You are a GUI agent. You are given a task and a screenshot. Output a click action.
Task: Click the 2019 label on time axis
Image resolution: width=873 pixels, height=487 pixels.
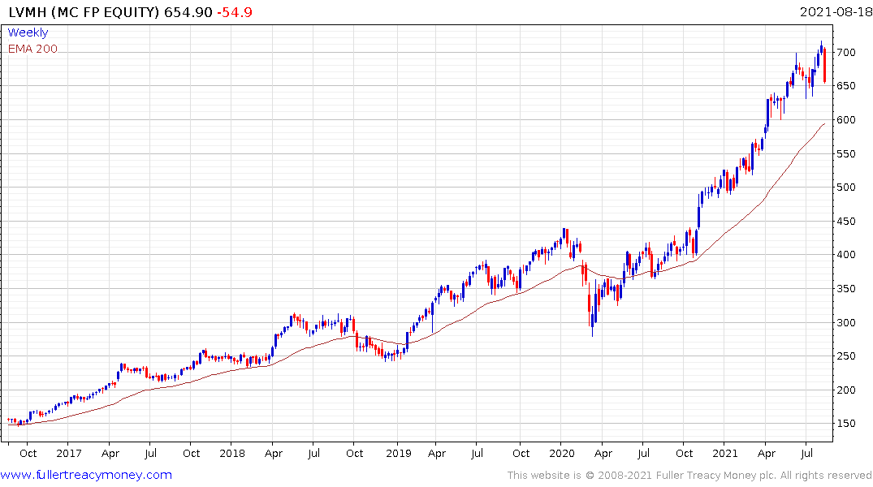pyautogui.click(x=399, y=453)
